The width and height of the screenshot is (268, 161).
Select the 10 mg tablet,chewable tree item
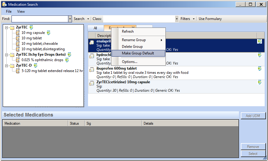[x=40, y=44]
